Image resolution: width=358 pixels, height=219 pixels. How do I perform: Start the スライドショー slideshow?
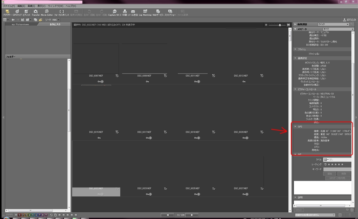coord(170,13)
